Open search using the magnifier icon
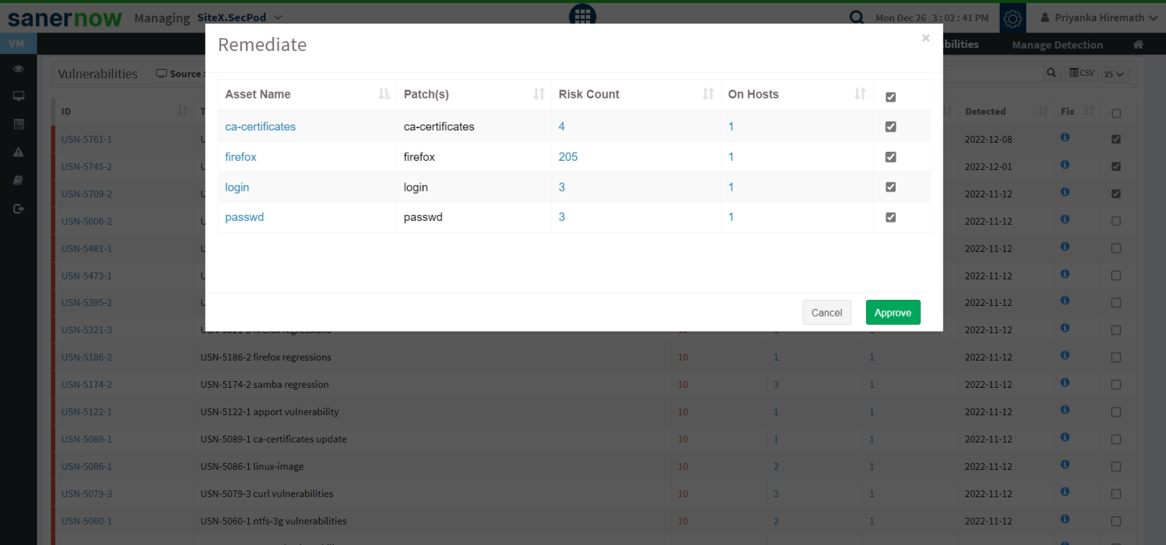This screenshot has width=1166, height=545. tap(856, 17)
